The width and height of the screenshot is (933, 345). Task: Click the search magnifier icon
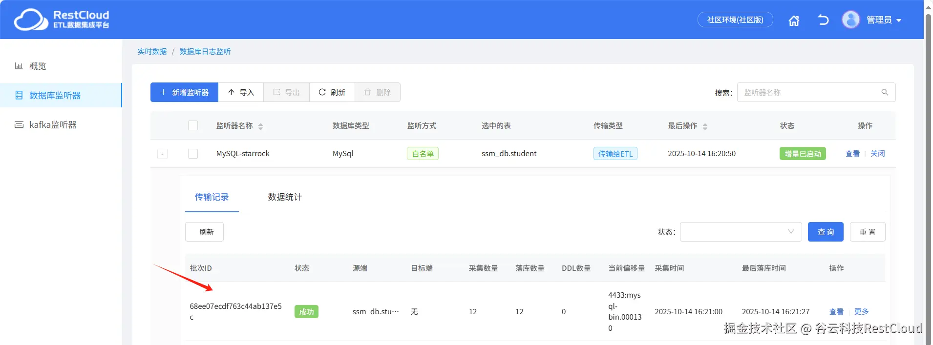[885, 92]
